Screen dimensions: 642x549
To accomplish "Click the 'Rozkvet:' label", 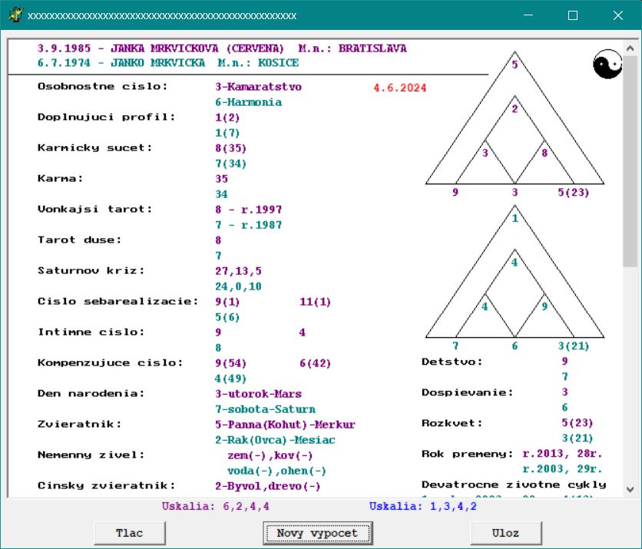I will (x=452, y=423).
